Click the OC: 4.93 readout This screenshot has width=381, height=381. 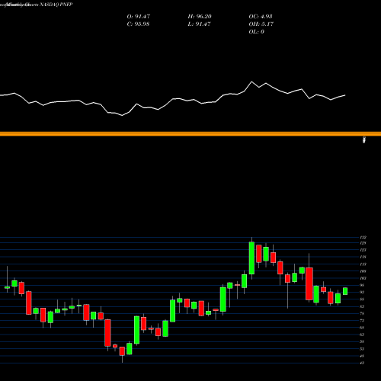coord(261,17)
